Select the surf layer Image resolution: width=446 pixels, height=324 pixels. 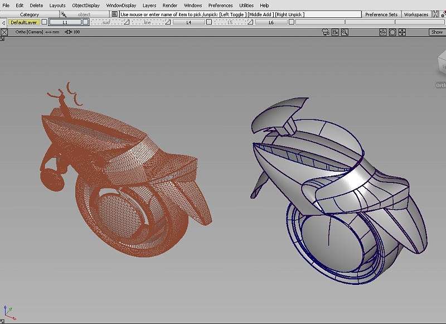tap(106, 22)
